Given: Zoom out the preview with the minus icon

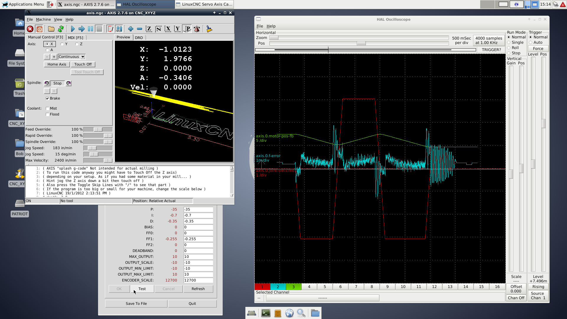Looking at the screenshot, I should click(139, 29).
